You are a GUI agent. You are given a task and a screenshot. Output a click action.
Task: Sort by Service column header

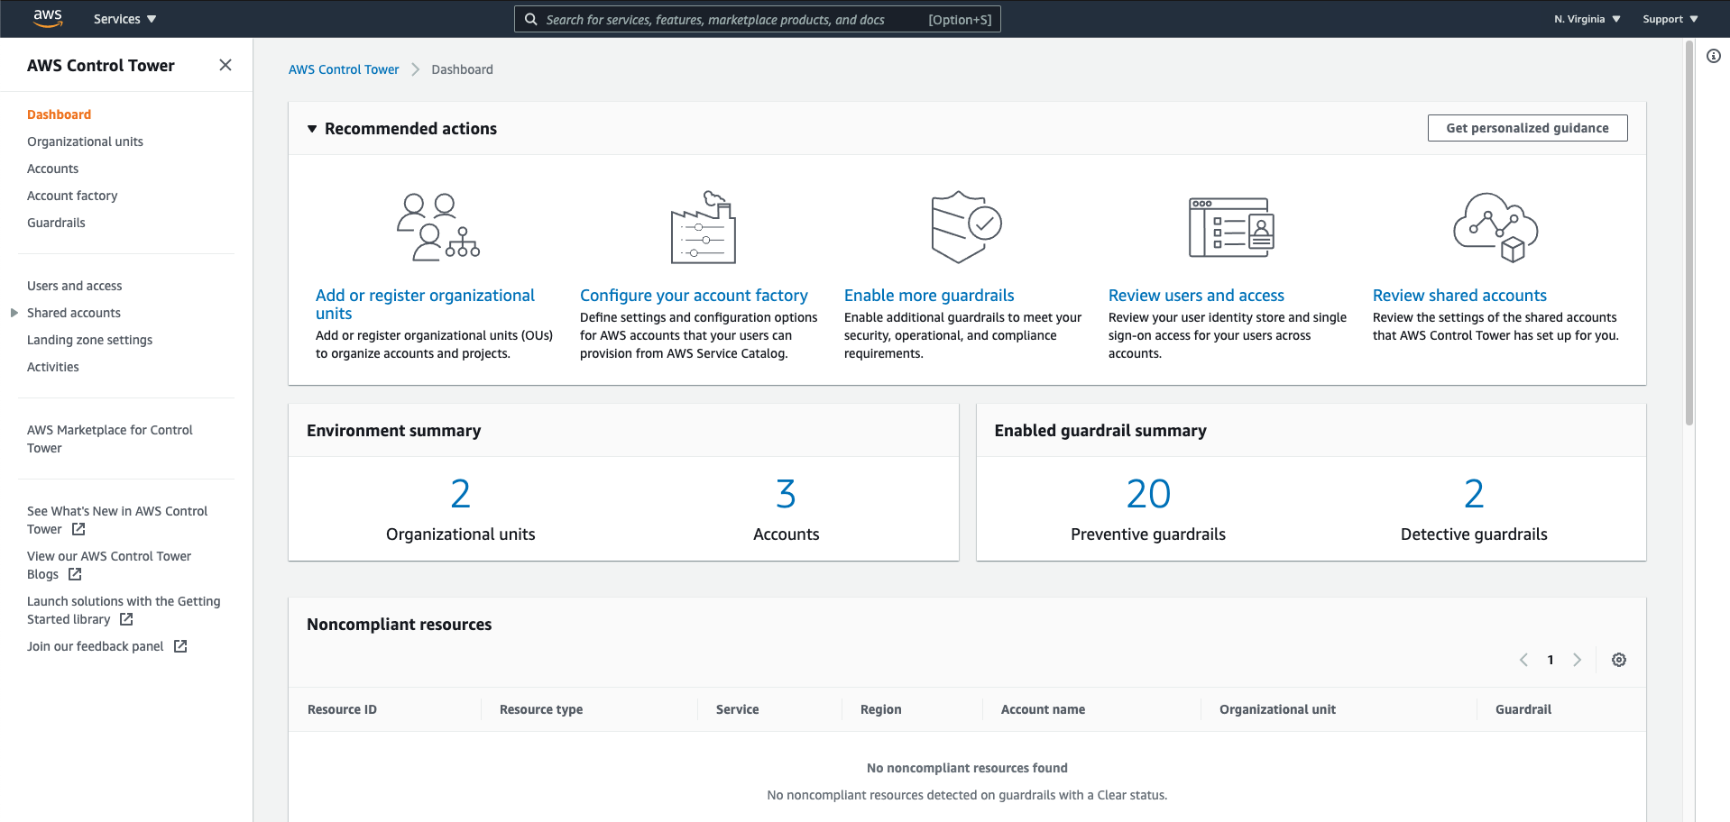(737, 709)
